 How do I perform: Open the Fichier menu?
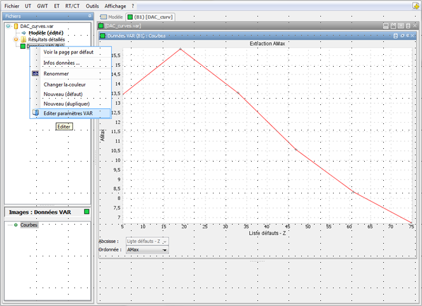[12, 6]
